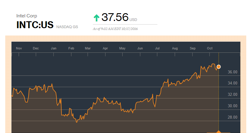
Task: Select the Jun label on timeline axis
Action: click(x=140, y=48)
